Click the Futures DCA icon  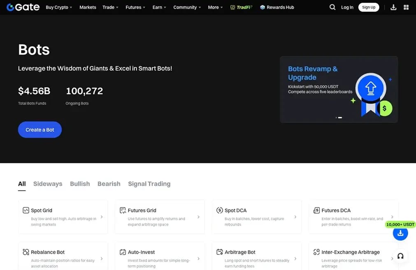pos(316,210)
